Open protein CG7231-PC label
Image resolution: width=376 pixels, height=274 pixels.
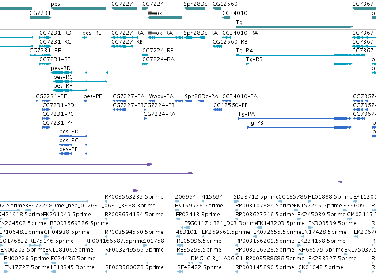(x=58, y=114)
